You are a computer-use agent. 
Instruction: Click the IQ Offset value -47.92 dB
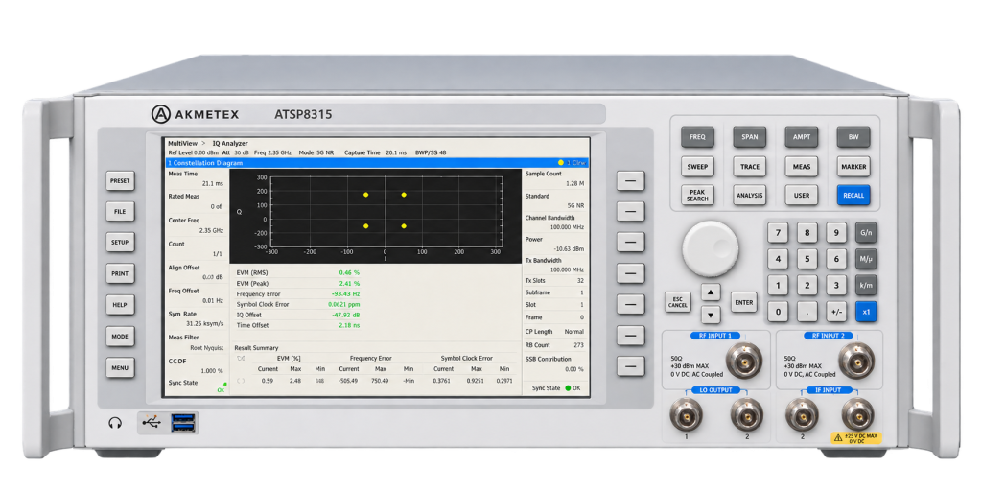(x=345, y=315)
